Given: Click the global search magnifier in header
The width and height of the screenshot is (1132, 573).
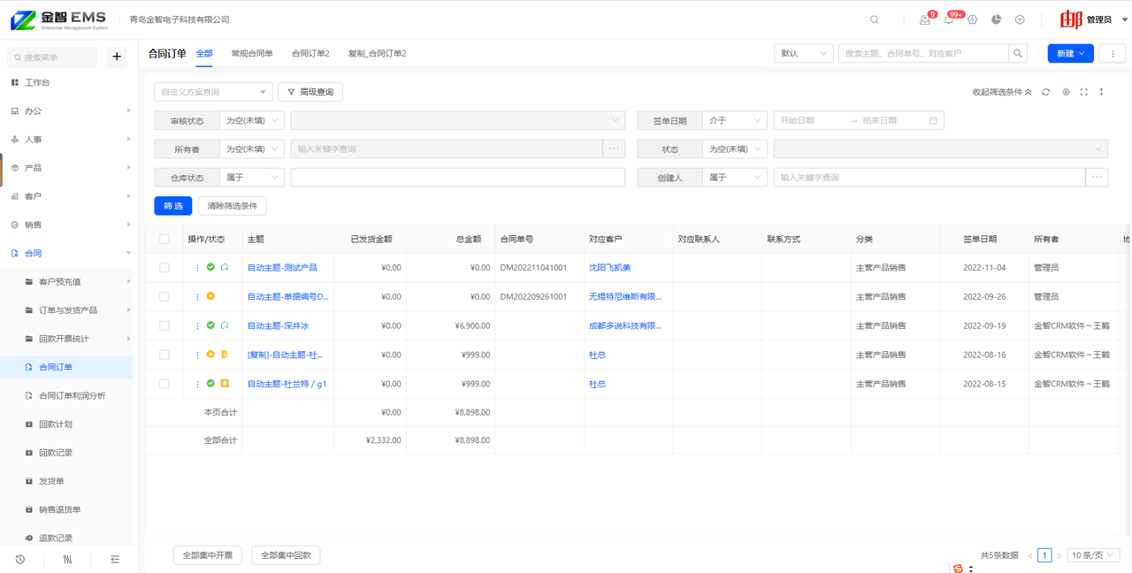Looking at the screenshot, I should click(875, 19).
